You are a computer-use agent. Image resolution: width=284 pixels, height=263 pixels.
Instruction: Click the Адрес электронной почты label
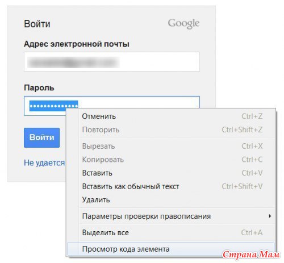coord(77,44)
